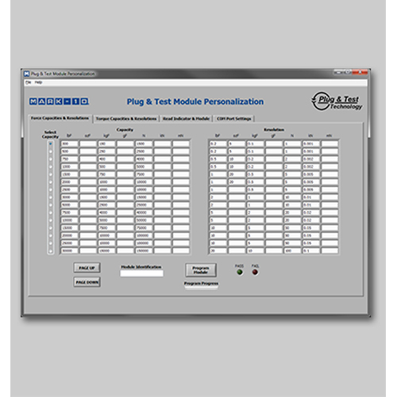
Task: Open the File menu
Action: point(28,83)
